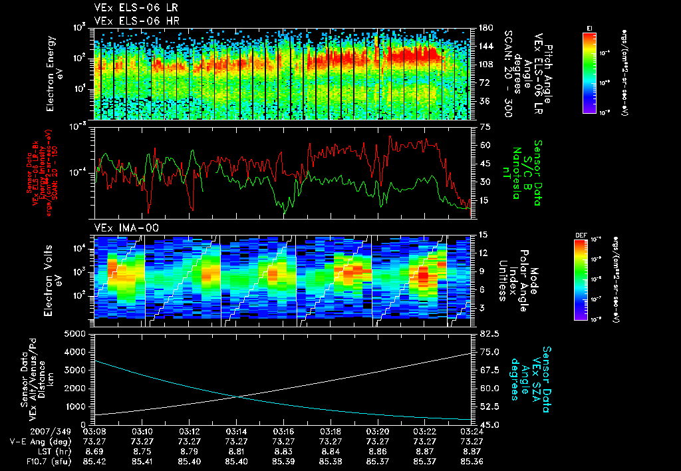Viewport: 681px width, 471px height.
Task: Click the LST value 8.83
Action: point(283,452)
